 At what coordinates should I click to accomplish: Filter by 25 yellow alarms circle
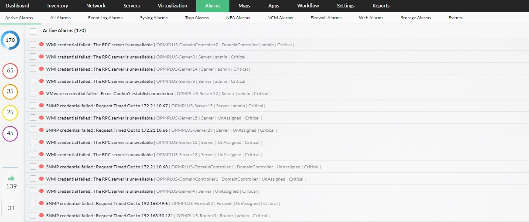(x=10, y=113)
